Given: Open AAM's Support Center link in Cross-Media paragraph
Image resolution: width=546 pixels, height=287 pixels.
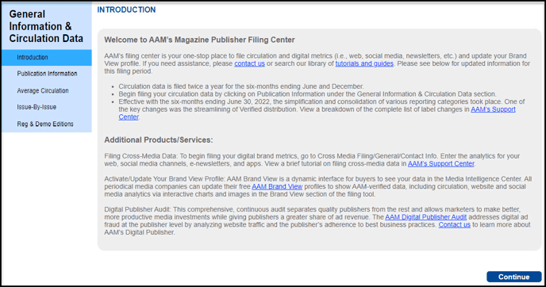Looking at the screenshot, I should click(x=440, y=163).
